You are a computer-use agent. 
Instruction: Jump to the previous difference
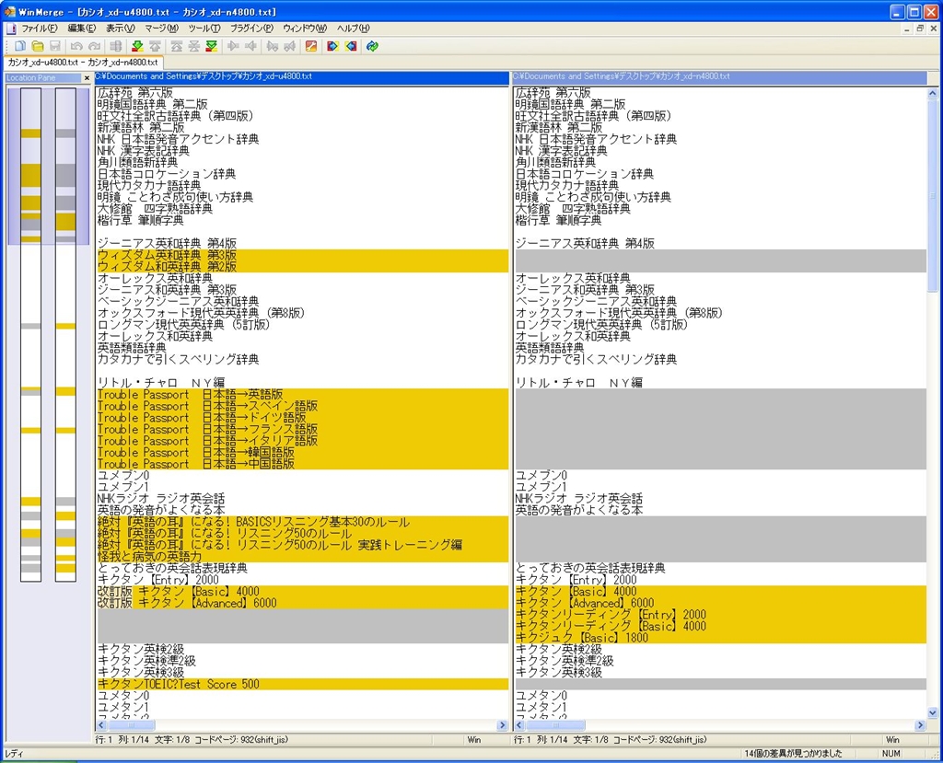[x=155, y=46]
